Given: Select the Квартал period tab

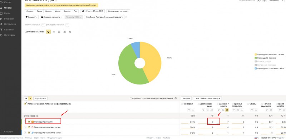Looking at the screenshot, I should click(67, 11).
